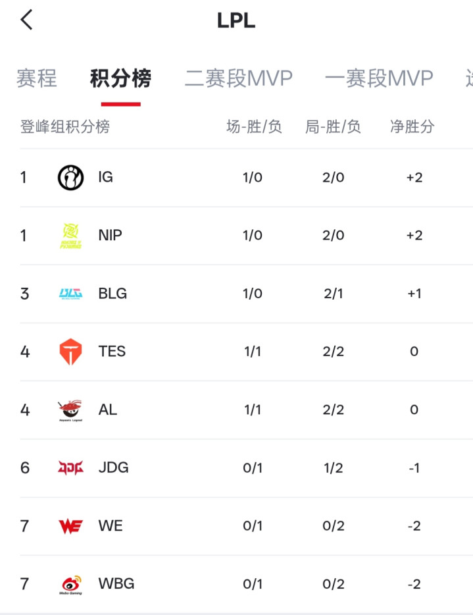The image size is (473, 615).
Task: Select the WBG team name
Action: [116, 584]
